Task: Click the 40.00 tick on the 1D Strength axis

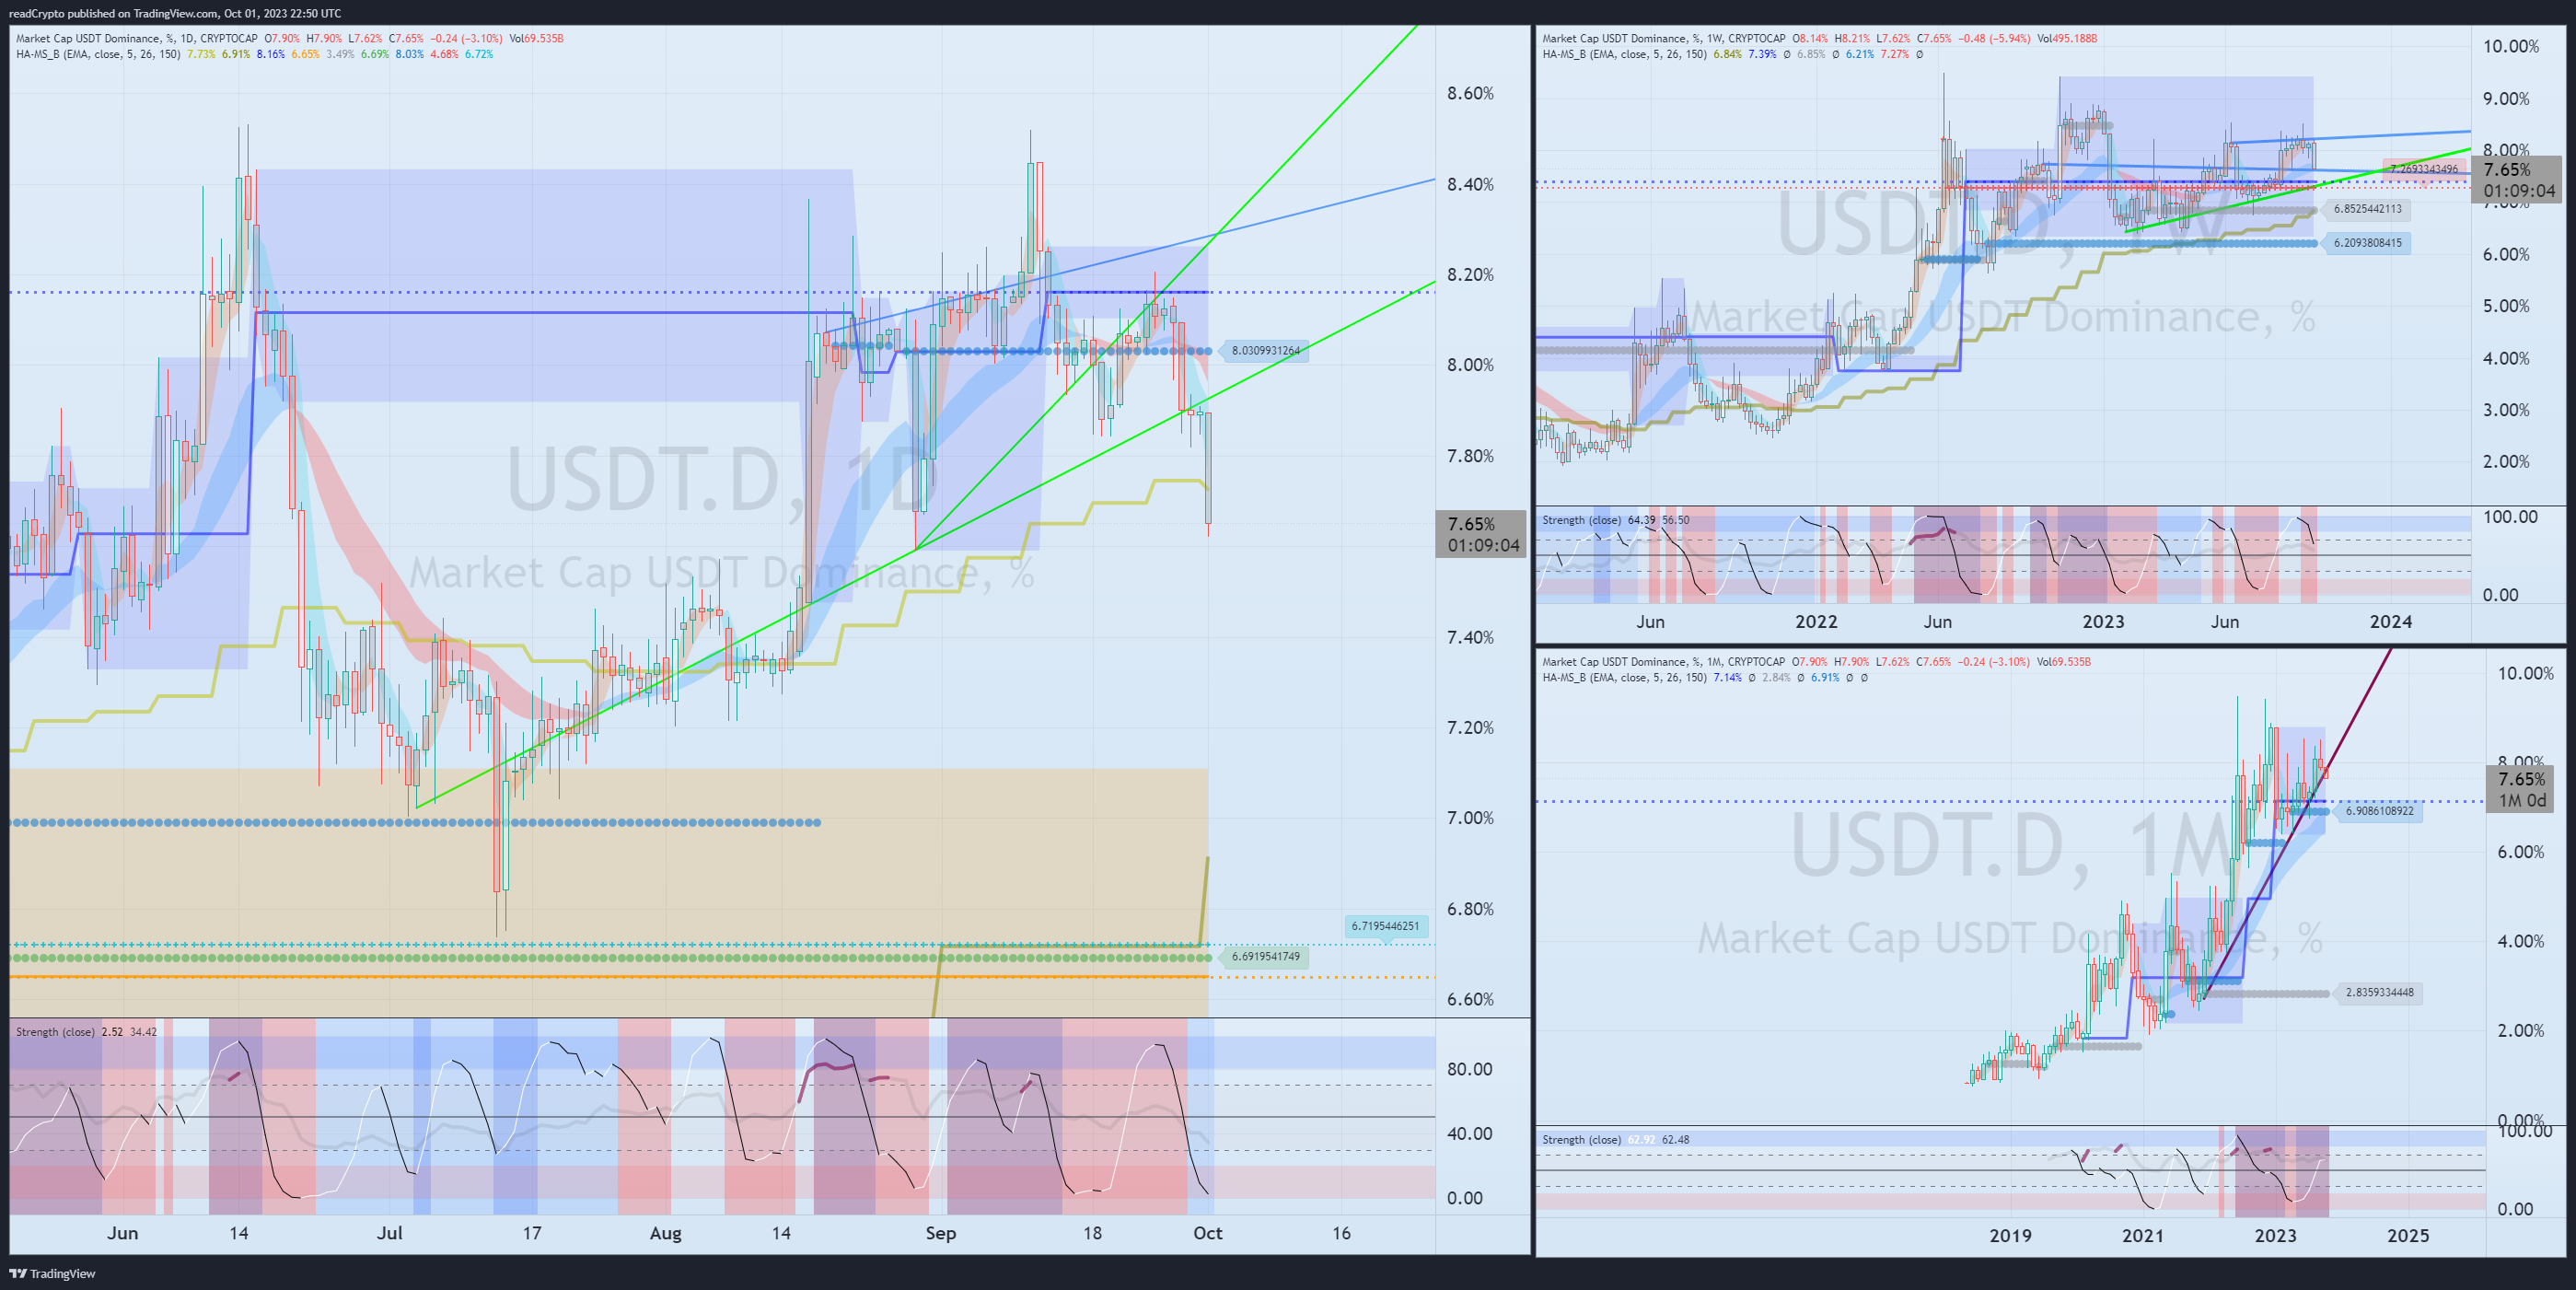Action: [1470, 1134]
